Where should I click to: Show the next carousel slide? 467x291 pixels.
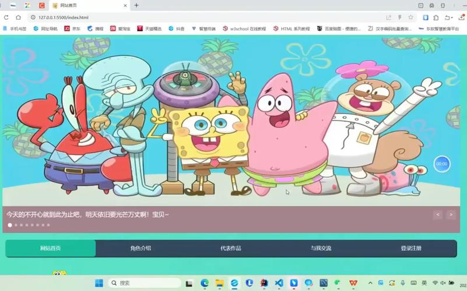(451, 215)
